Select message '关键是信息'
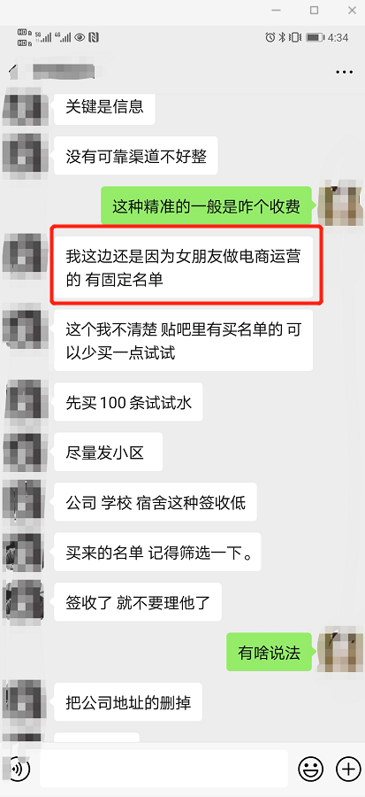This screenshot has width=365, height=797. (x=104, y=105)
